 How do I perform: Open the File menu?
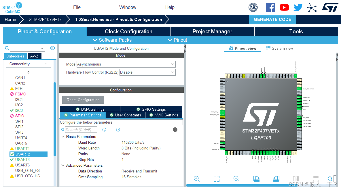pyautogui.click(x=77, y=7)
